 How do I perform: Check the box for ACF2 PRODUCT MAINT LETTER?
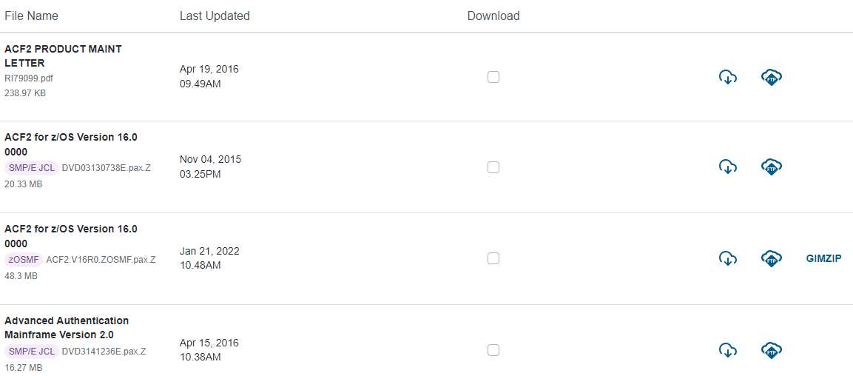pyautogui.click(x=493, y=77)
